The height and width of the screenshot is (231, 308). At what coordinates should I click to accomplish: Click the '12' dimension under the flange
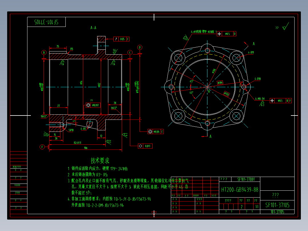coord(101,136)
